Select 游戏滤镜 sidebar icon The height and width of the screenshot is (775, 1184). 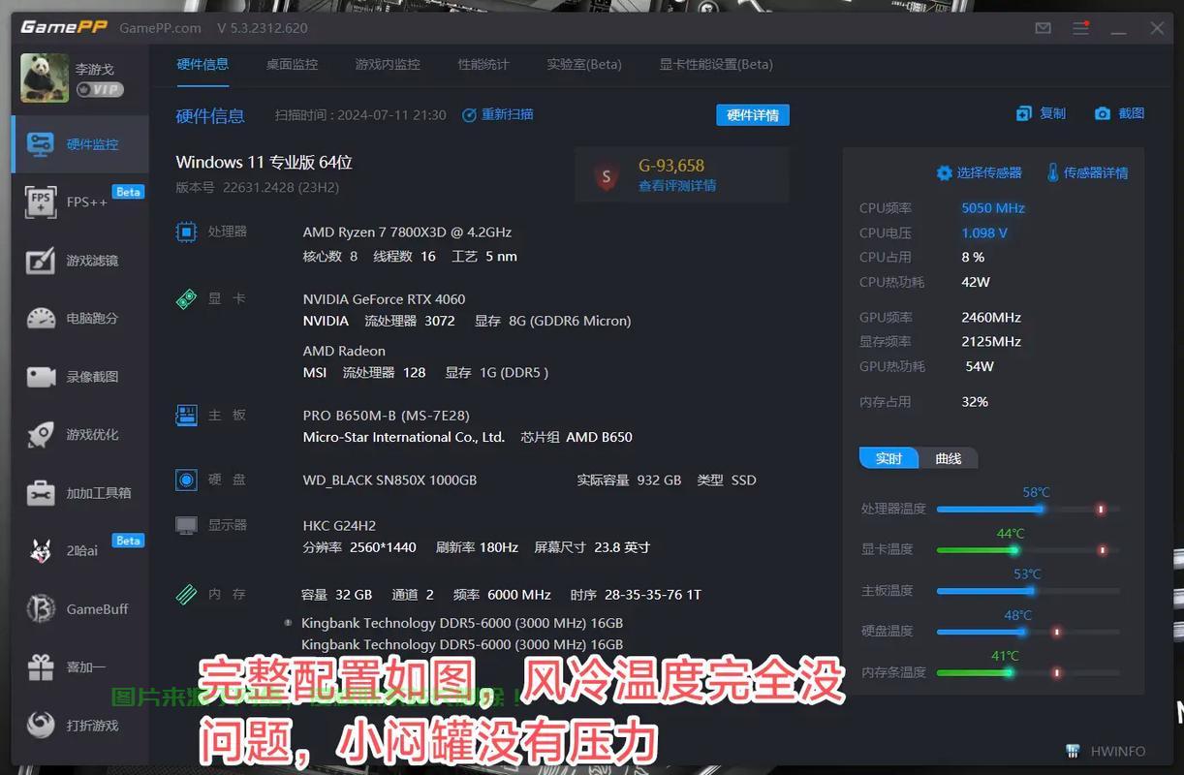tap(41, 261)
